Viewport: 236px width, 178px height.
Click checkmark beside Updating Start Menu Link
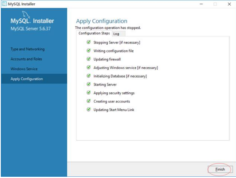pyautogui.click(x=88, y=110)
